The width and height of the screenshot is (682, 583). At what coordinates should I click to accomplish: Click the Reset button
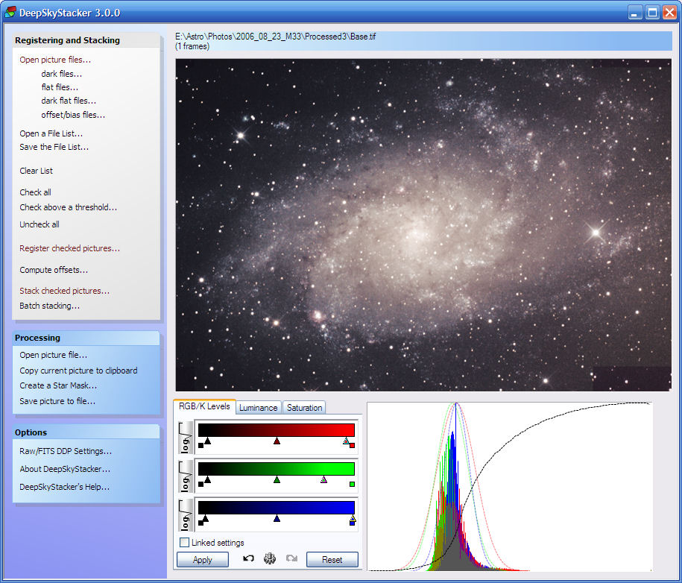332,559
